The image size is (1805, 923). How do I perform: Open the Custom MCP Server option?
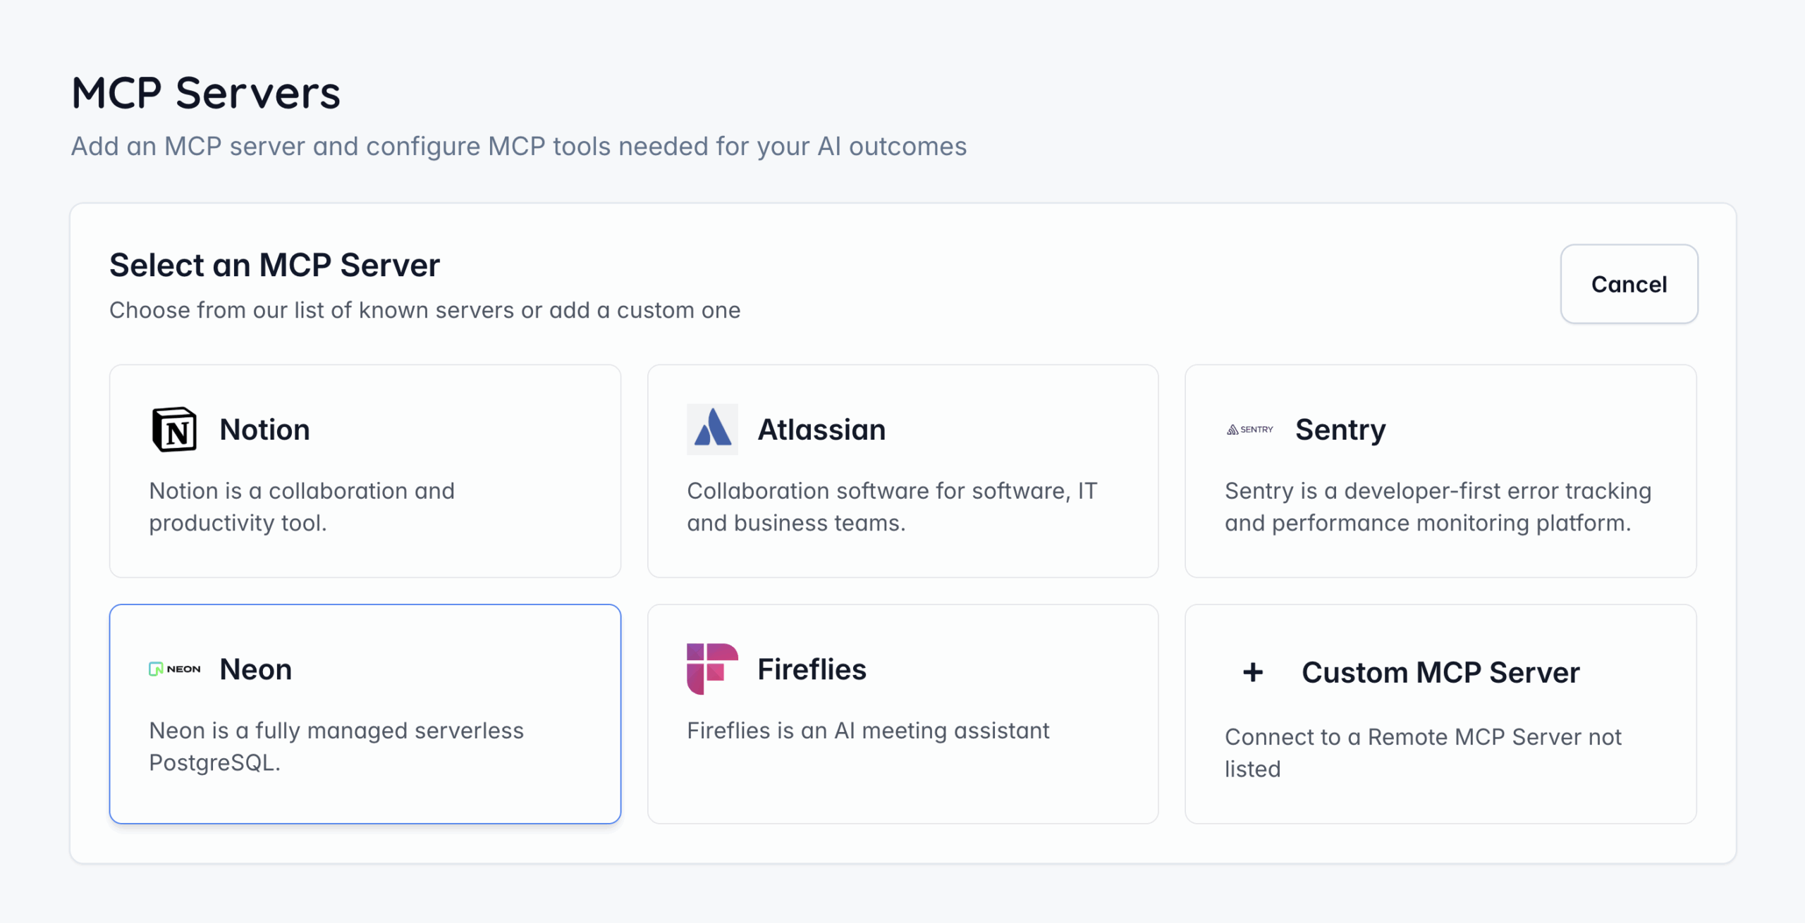coord(1440,713)
